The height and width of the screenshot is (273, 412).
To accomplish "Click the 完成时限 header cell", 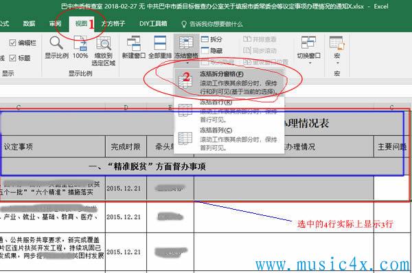I will click(x=126, y=146).
